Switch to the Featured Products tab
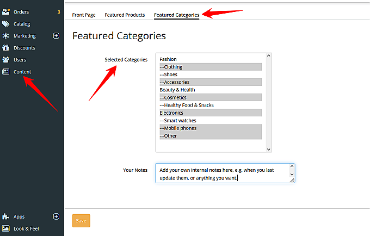 click(x=125, y=15)
